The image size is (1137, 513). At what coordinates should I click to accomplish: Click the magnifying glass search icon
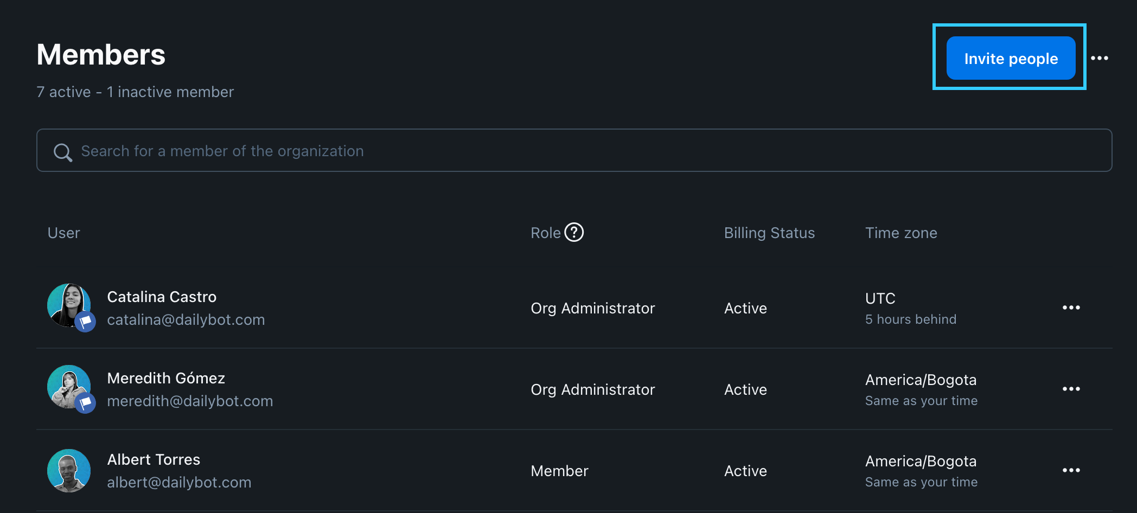63,152
